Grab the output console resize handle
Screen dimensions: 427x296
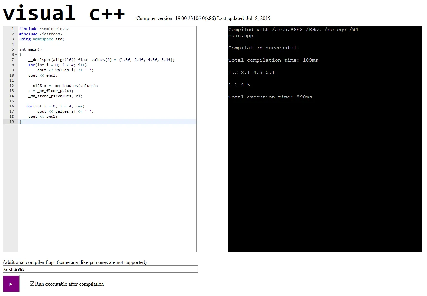click(x=420, y=250)
